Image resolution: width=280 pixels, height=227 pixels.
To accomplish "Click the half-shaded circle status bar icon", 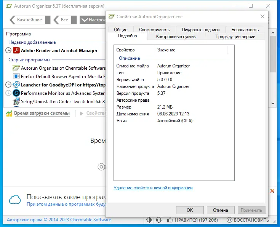I will click(149, 220).
